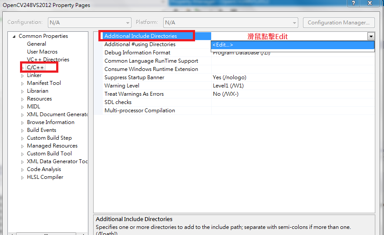Select SDL checks property
This screenshot has width=384, height=235.
click(118, 102)
